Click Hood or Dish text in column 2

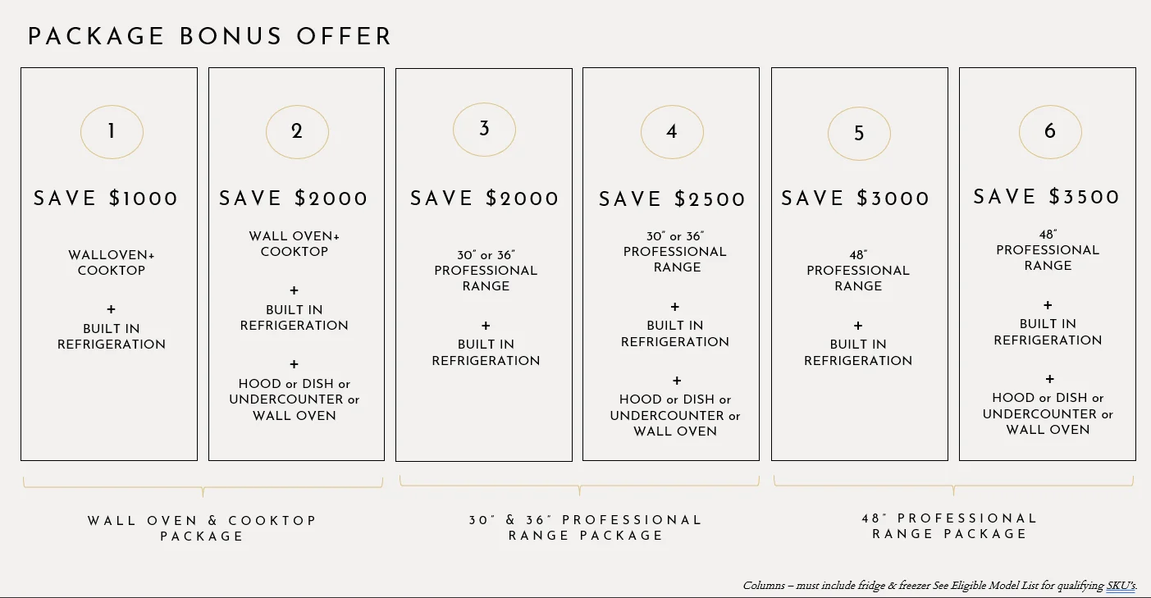[295, 384]
